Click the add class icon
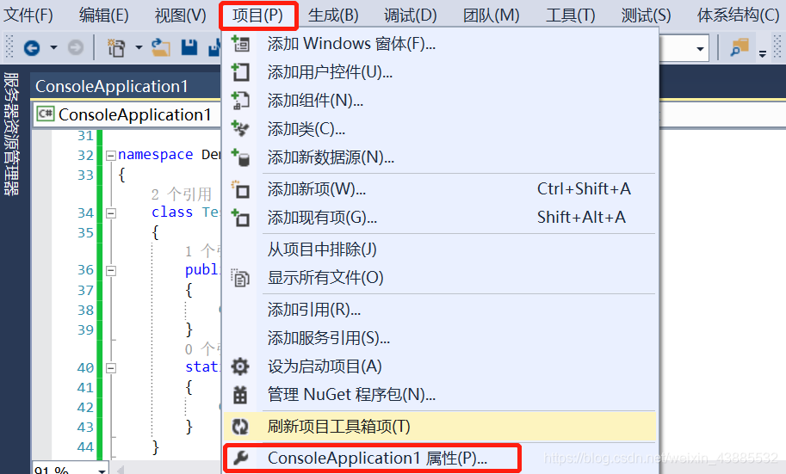786x474 pixels. tap(240, 128)
